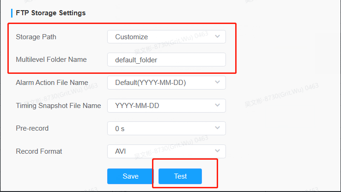Click the chevron arrow of Timing Snapshot File Name

click(217, 105)
